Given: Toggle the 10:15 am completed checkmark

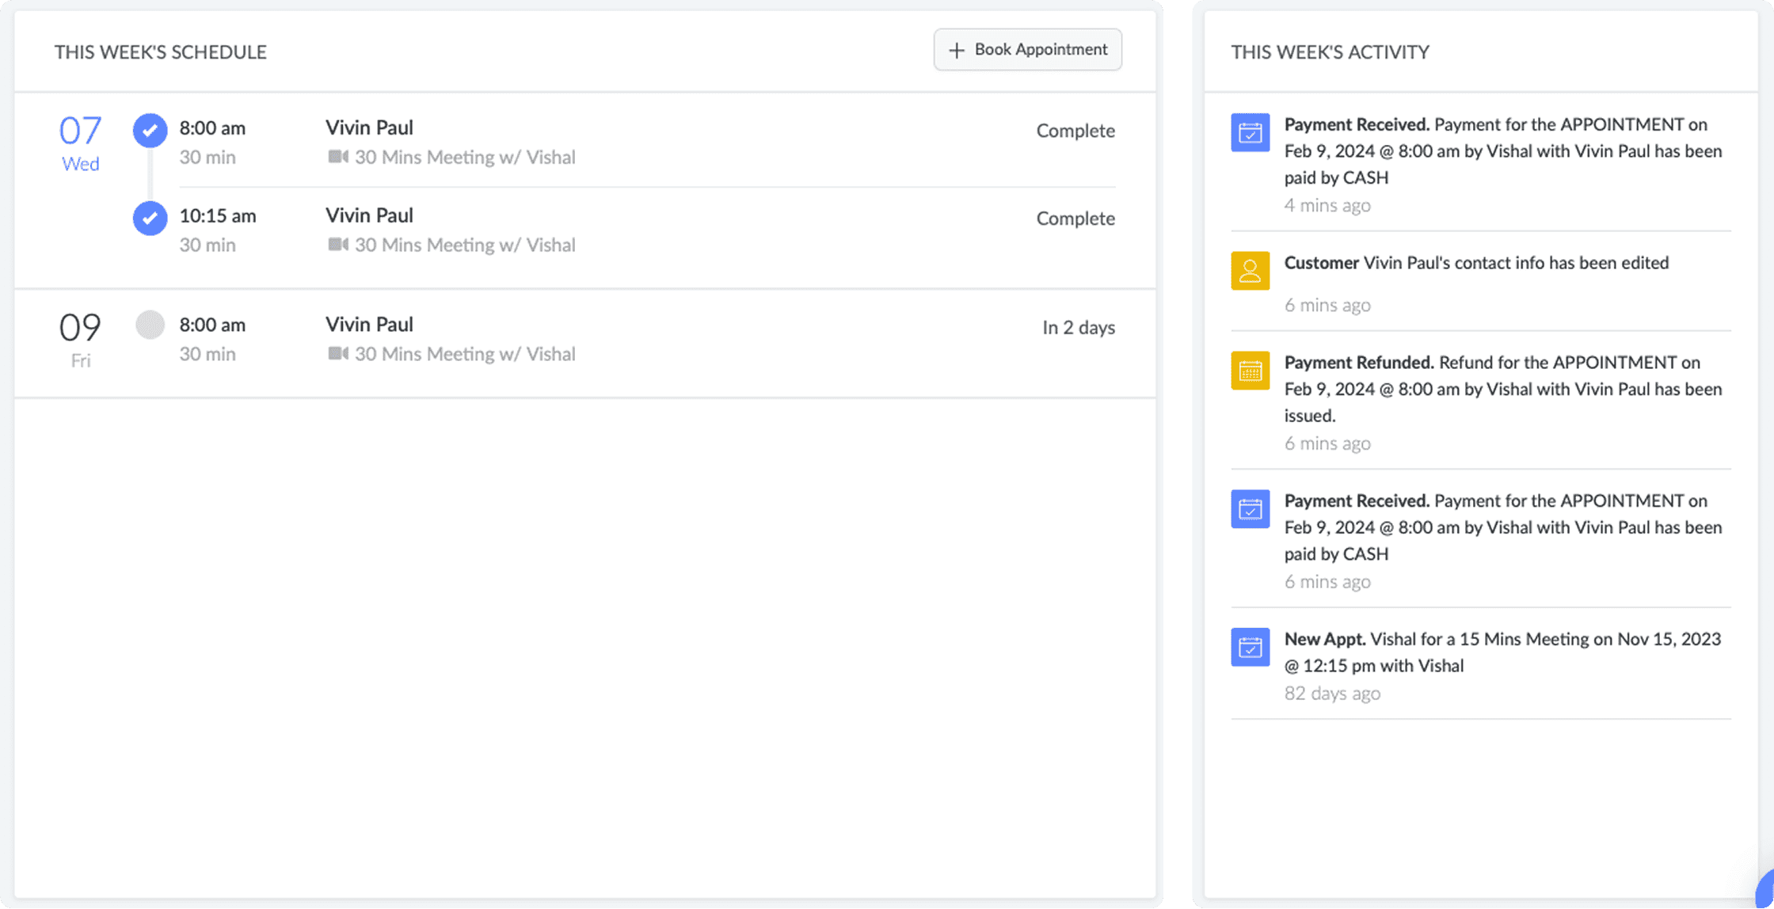Looking at the screenshot, I should click(x=150, y=218).
